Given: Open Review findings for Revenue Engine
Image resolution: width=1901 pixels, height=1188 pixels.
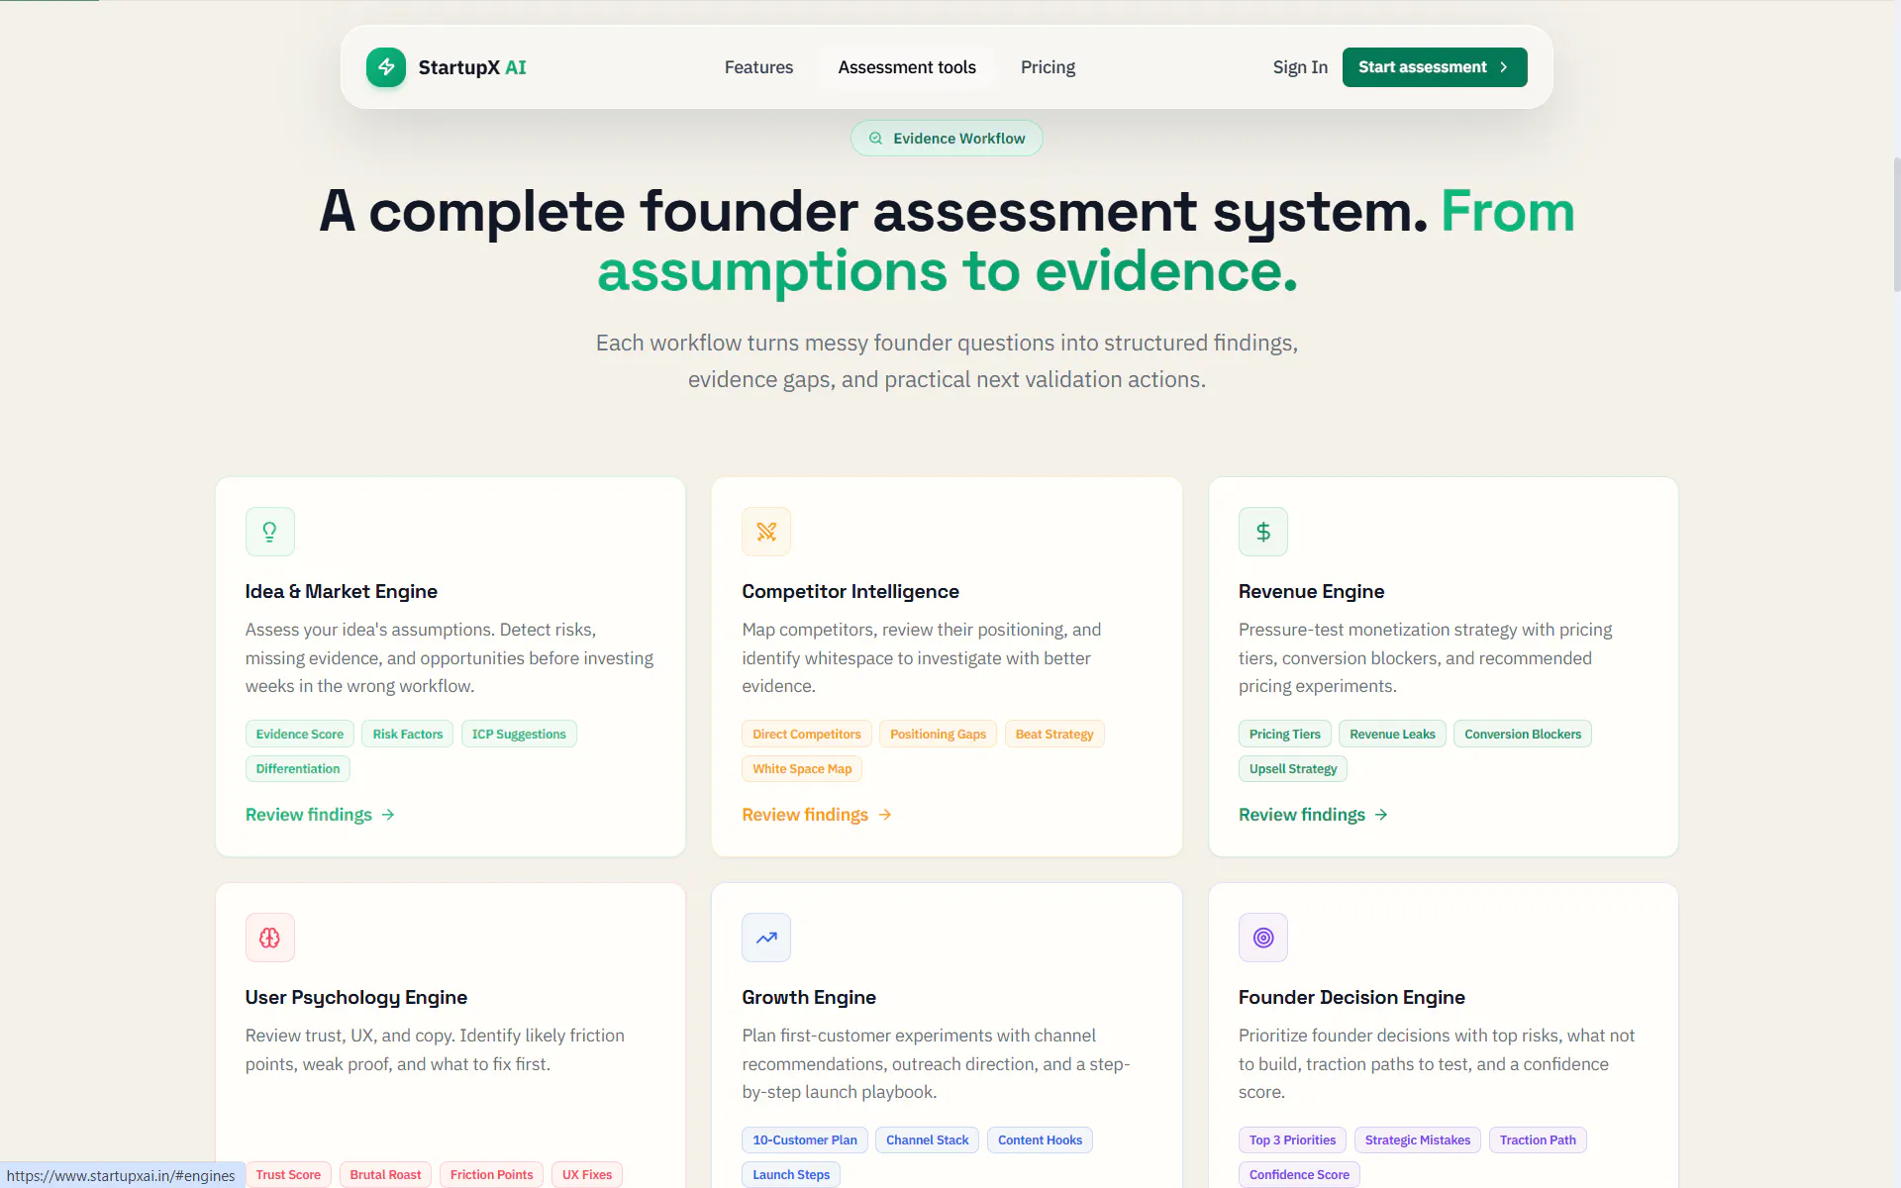Looking at the screenshot, I should tap(1313, 815).
